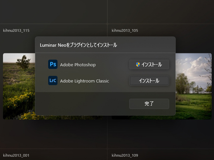214x160 pixels.
Task: Click the Adobe Photoshop Ps icon
Action: 53,64
